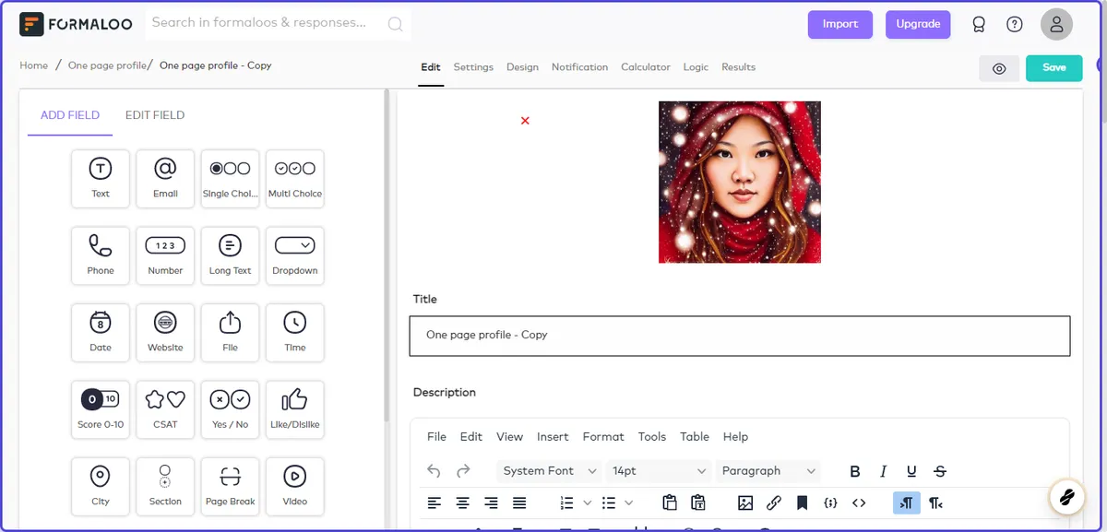Enable left-to-right text direction
The width and height of the screenshot is (1107, 532).
click(x=907, y=502)
